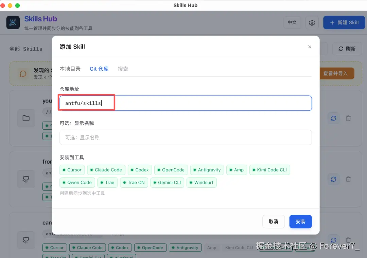The image size is (367, 258).
Task: Click the Cursor tag on the bottom skill card
Action: pyautogui.click(x=54, y=247)
